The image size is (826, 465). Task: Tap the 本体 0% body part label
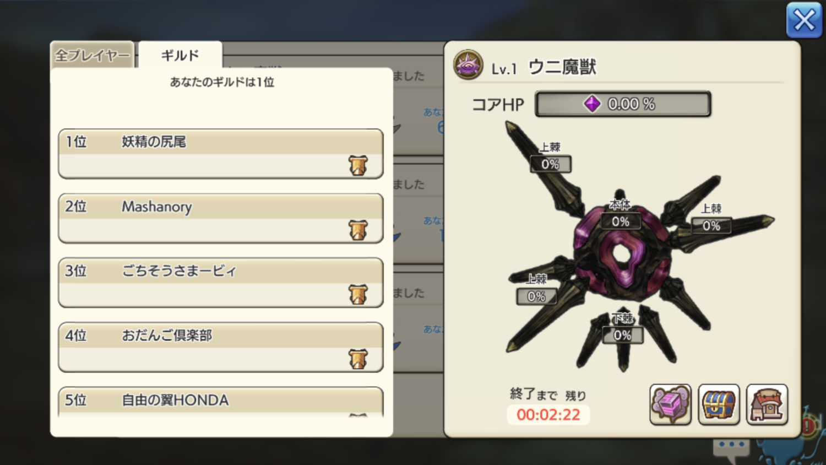pyautogui.click(x=621, y=214)
